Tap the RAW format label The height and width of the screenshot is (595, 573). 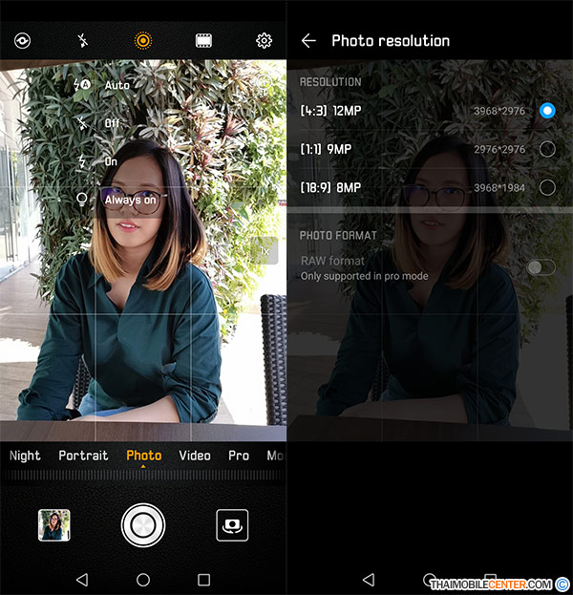pyautogui.click(x=332, y=261)
